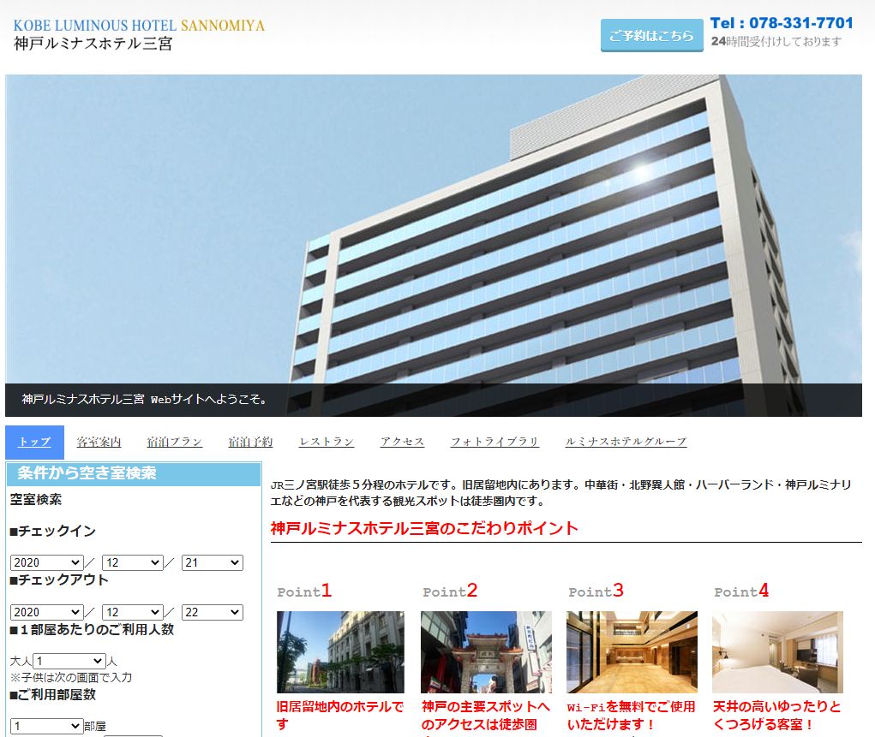
Task: Expand the check-out year dropdown
Action: coord(47,612)
